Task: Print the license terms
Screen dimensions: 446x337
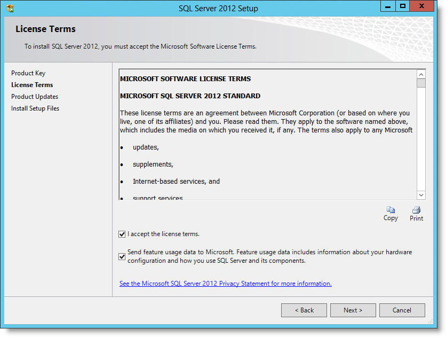Action: [416, 214]
